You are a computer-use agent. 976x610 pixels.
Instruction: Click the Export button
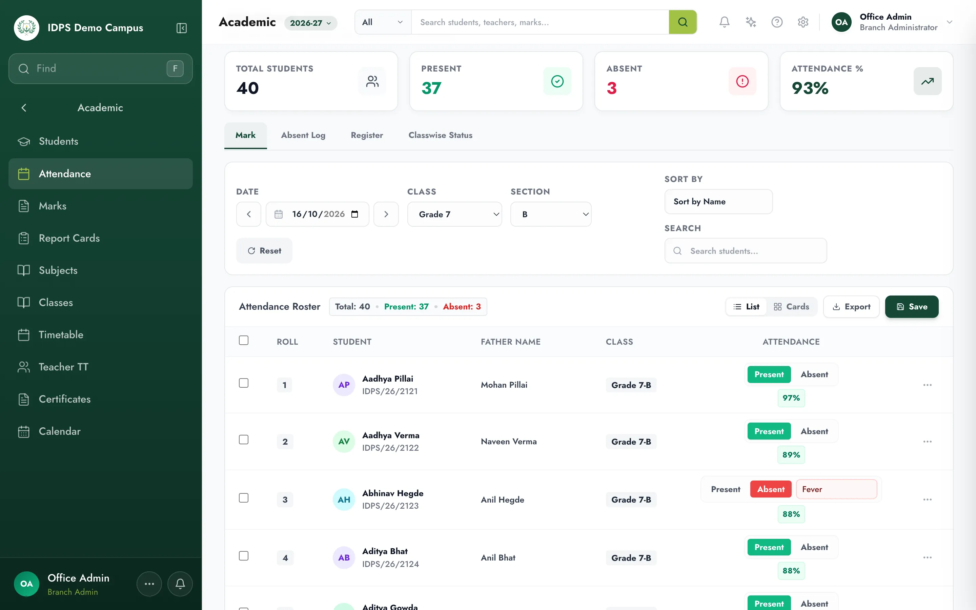pyautogui.click(x=851, y=307)
